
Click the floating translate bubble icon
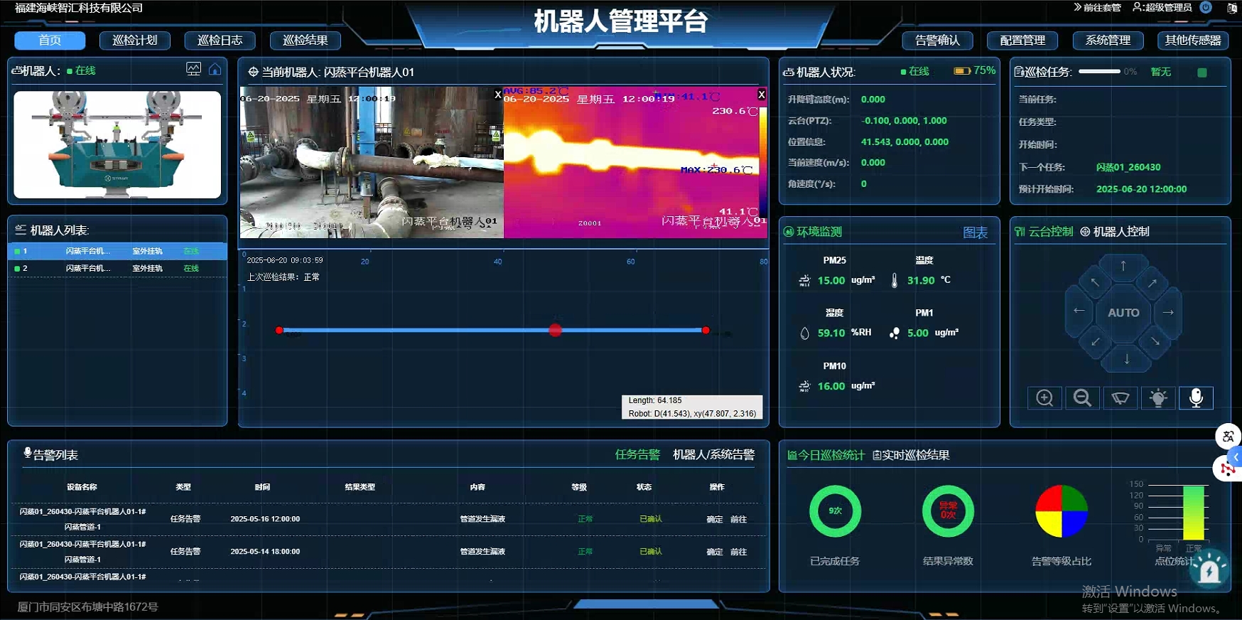[1228, 436]
